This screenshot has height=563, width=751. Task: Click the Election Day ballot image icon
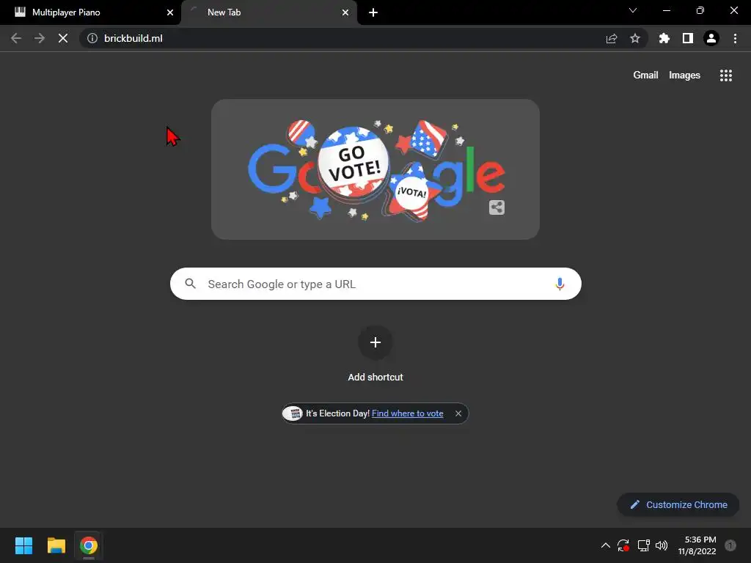293,413
